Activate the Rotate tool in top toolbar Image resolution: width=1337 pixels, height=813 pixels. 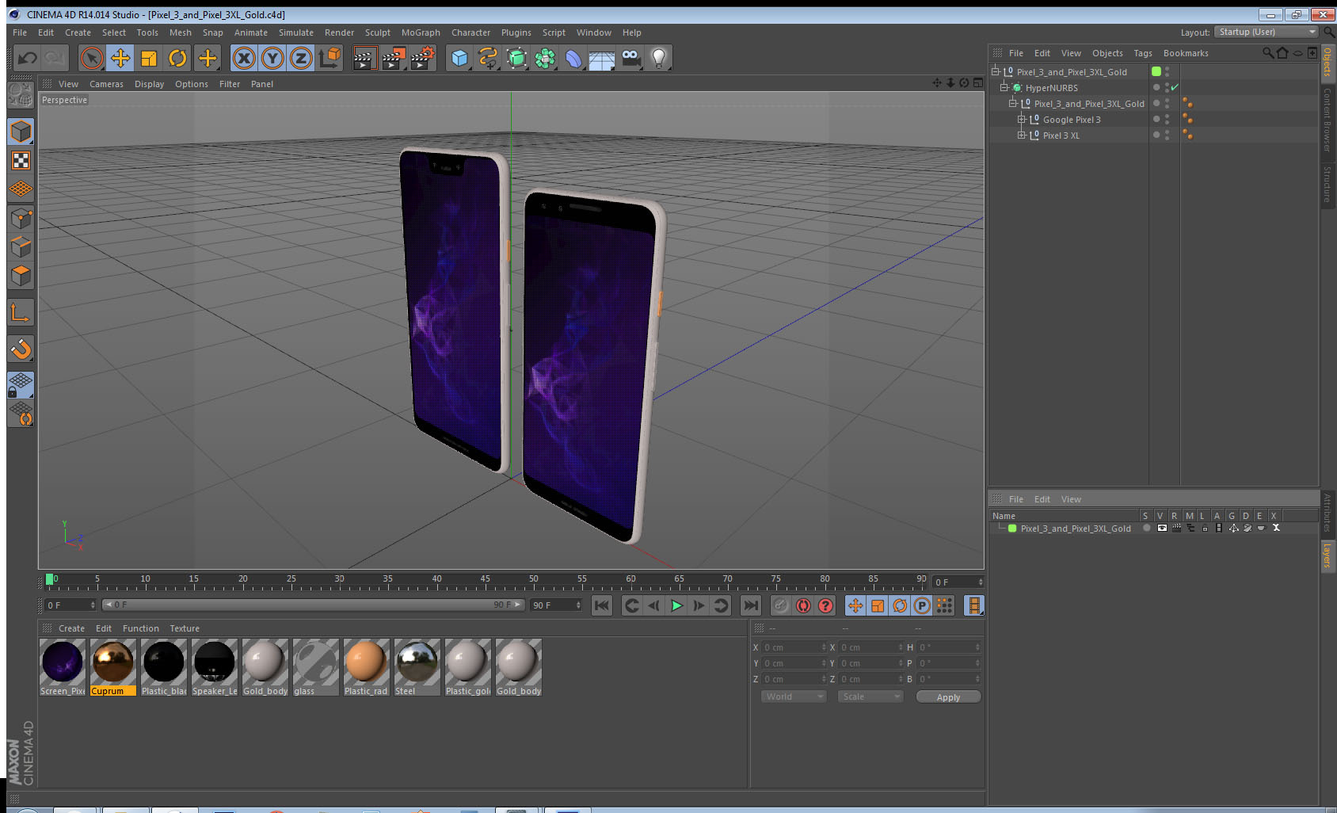178,58
